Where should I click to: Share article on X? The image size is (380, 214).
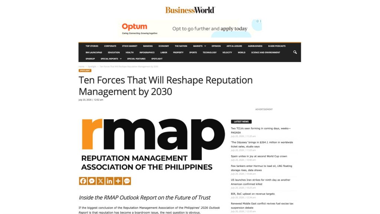[x=101, y=181]
